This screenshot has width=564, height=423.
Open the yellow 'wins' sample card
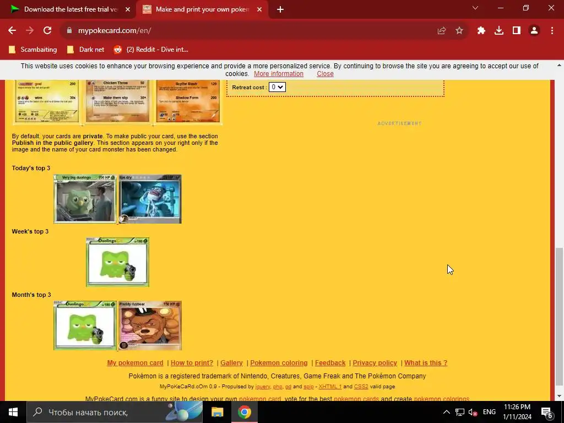(46, 101)
